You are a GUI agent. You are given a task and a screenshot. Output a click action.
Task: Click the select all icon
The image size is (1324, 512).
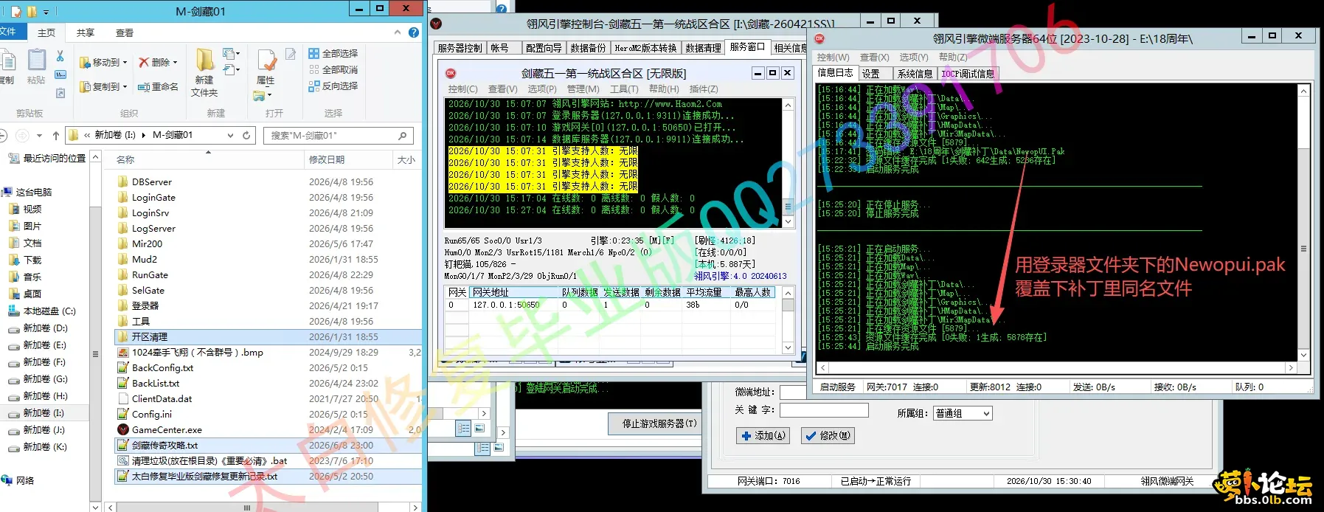click(x=313, y=53)
